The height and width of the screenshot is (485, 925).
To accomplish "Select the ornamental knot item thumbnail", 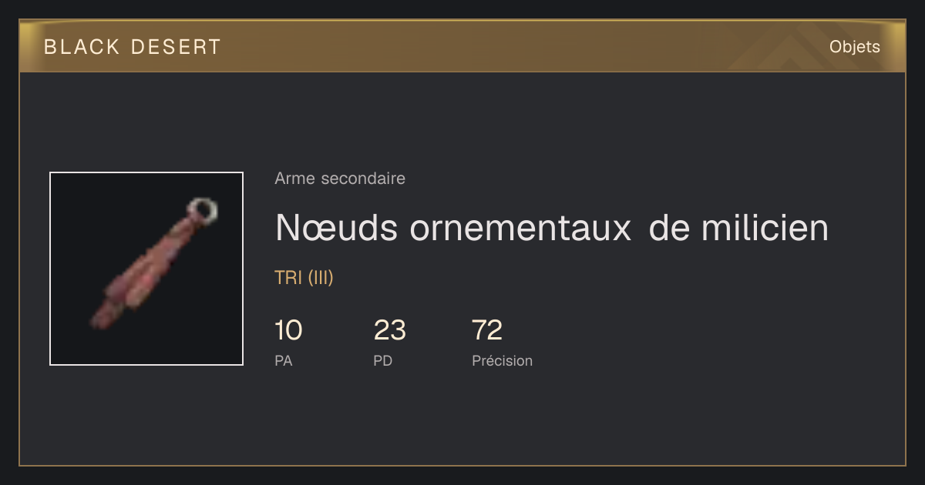I will coord(146,269).
